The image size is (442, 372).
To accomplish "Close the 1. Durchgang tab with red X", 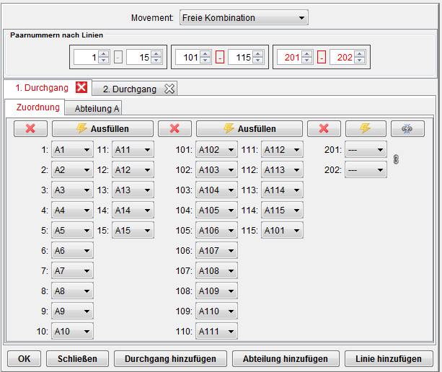I will tap(81, 88).
